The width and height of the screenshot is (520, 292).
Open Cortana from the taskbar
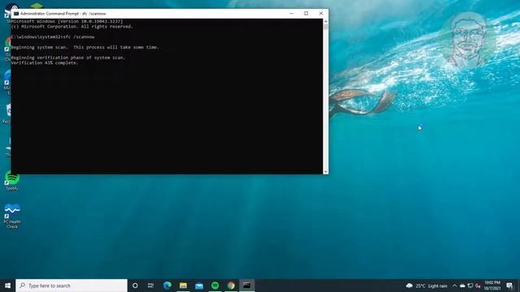point(135,286)
